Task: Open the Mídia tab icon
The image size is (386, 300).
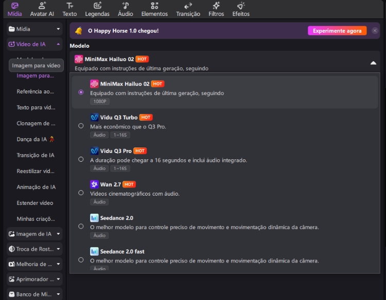Action: pyautogui.click(x=15, y=6)
